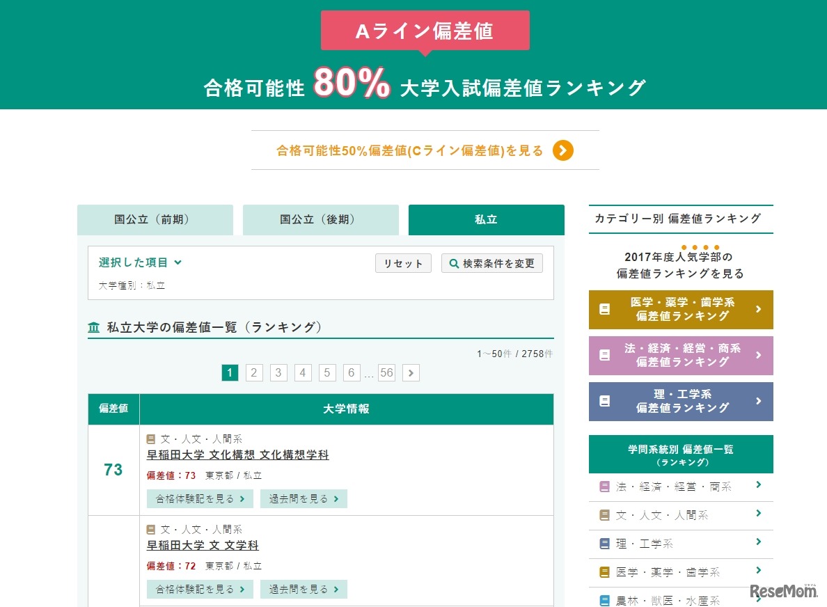This screenshot has height=607, width=827.
Task: Click chevron on 医学・薬学・歯学系 banner
Action: [x=759, y=309]
